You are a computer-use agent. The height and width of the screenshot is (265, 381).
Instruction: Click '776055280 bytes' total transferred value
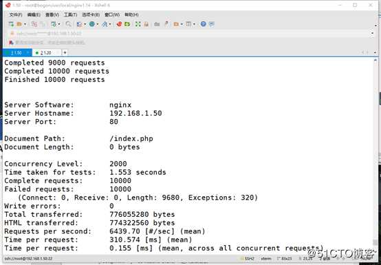tap(142, 215)
